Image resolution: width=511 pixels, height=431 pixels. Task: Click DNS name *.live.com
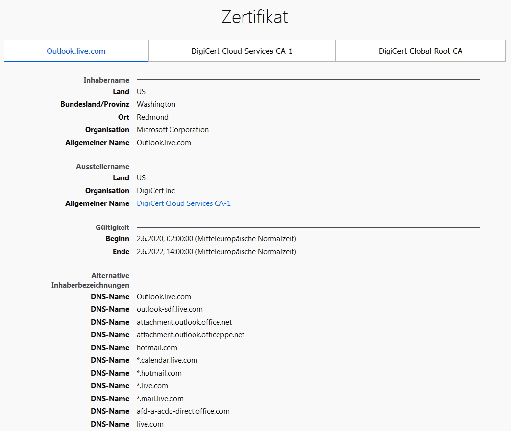[152, 386]
